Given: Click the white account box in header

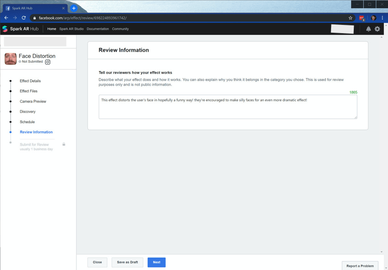Looking at the screenshot, I should tap(343, 29).
